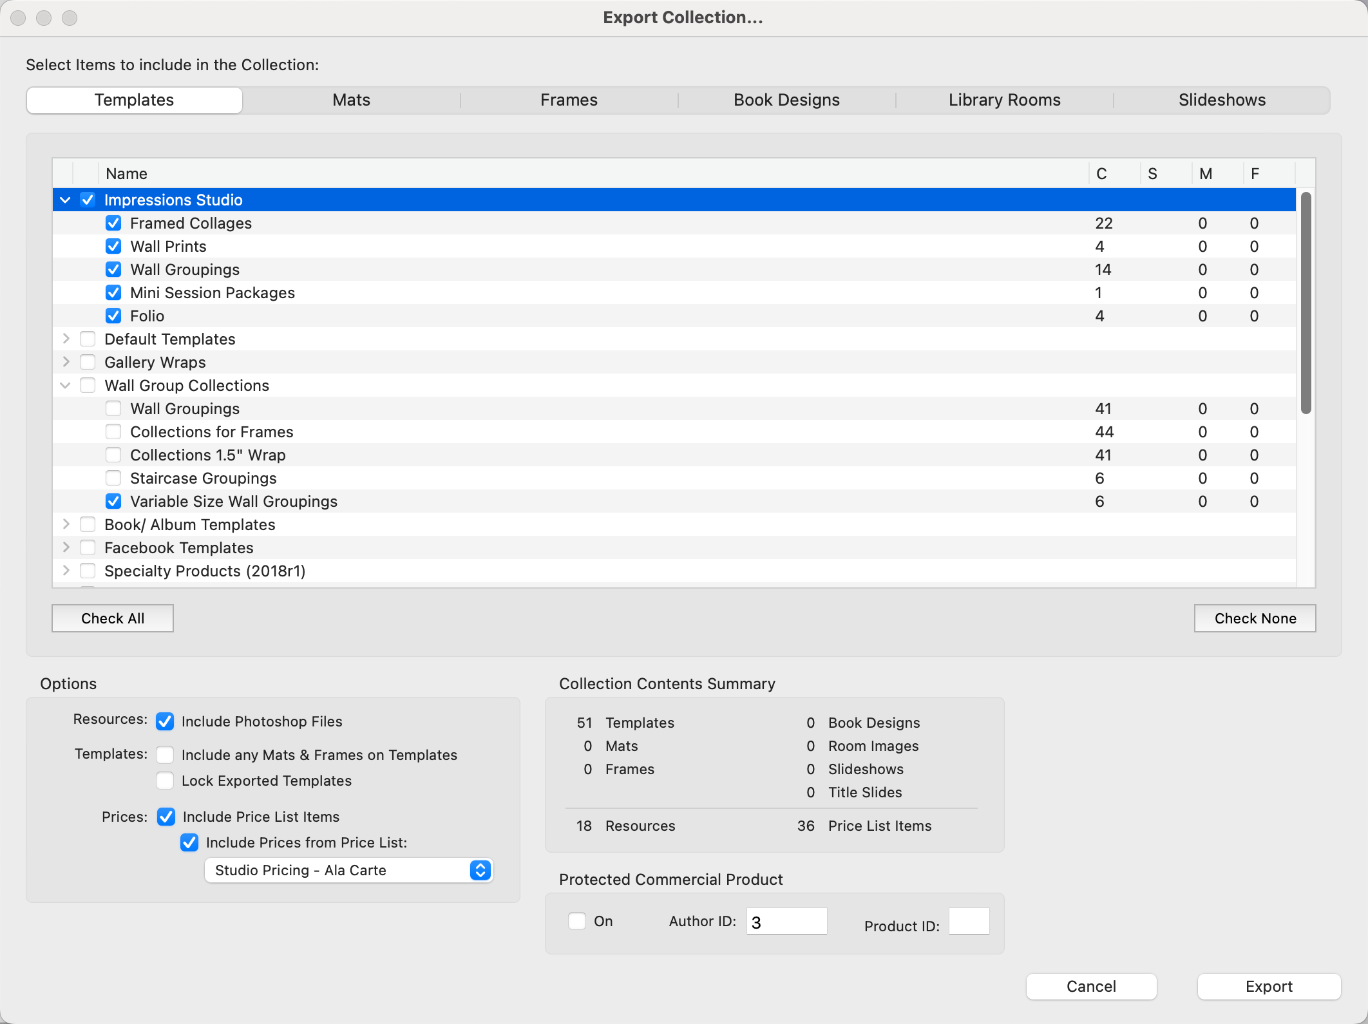Open the Studio Pricing price list dropdown

click(x=348, y=870)
